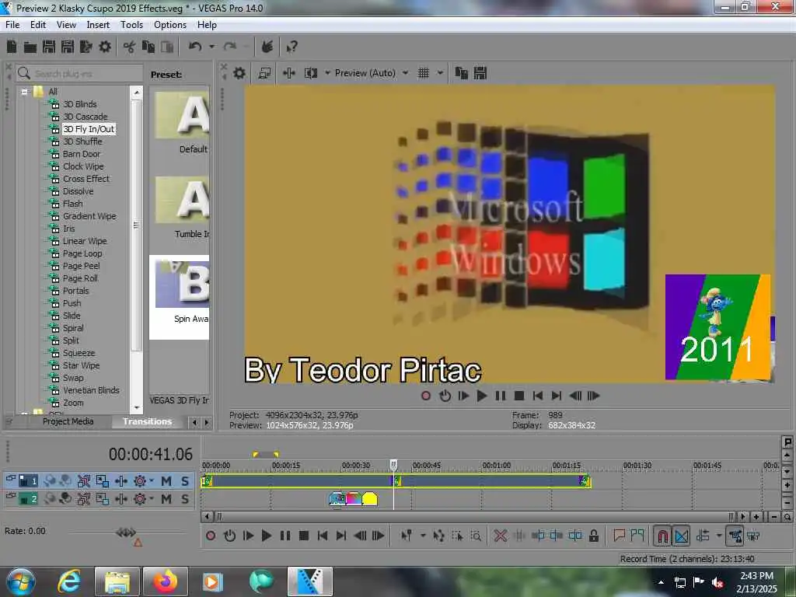Pause the preview playback
This screenshot has width=796, height=597.
click(x=501, y=396)
